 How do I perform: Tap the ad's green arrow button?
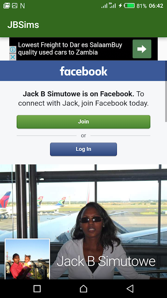pos(142,49)
